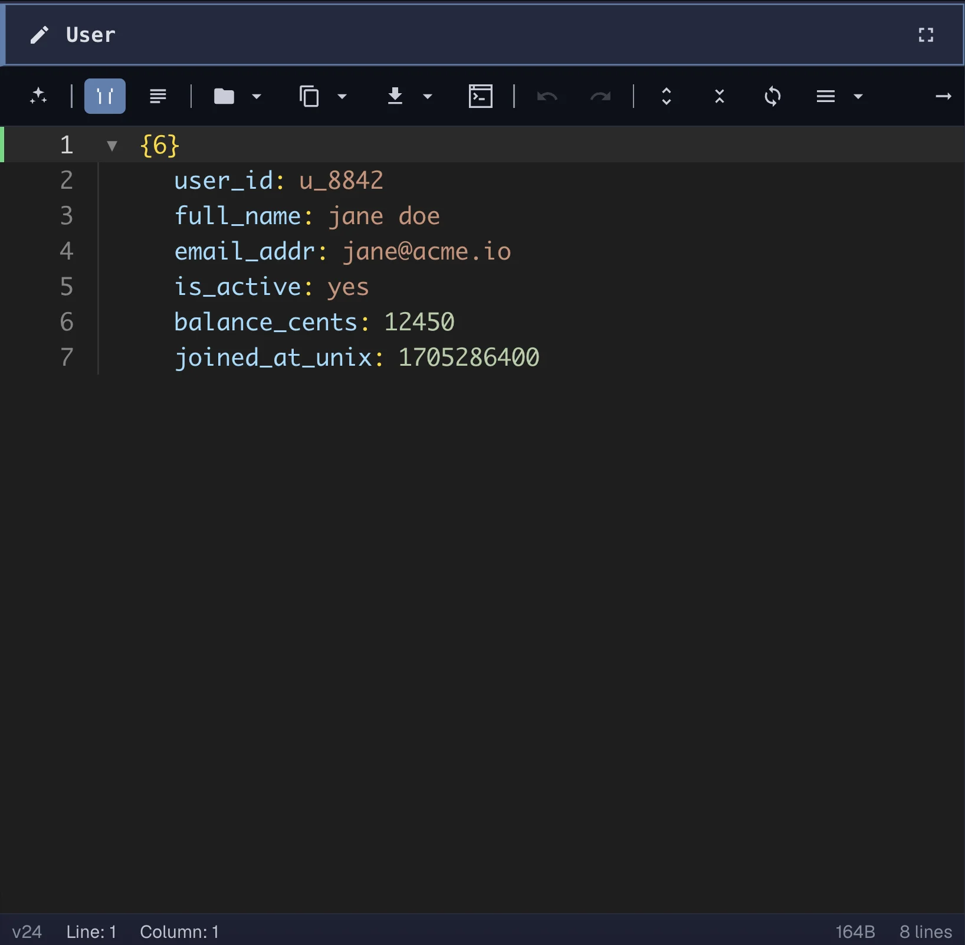
Task: Click the green edit state gutter bar
Action: click(3, 144)
